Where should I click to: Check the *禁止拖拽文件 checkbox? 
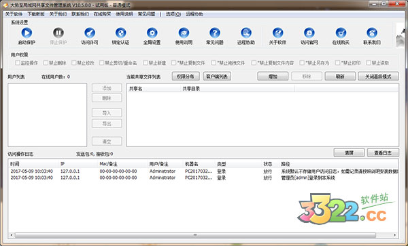[214, 63]
